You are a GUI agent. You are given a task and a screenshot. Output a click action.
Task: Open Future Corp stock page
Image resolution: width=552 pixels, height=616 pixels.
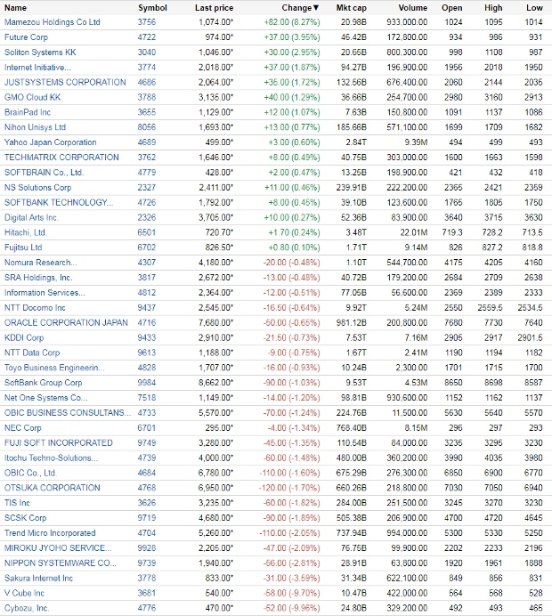26,37
